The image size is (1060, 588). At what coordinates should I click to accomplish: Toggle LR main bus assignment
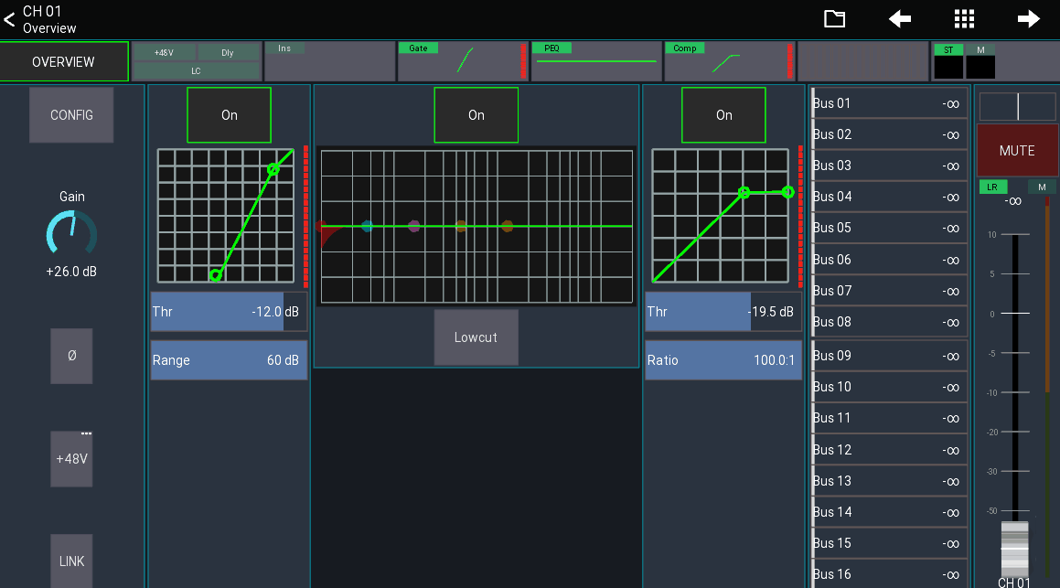point(992,187)
